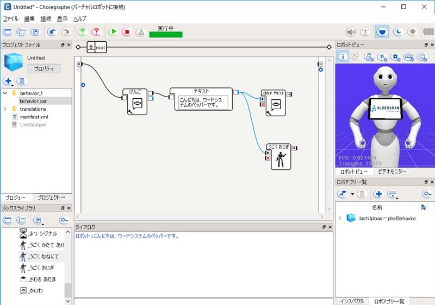The image size is (435, 305).
Task: Select manifest.xml in the project files
Action: [34, 117]
